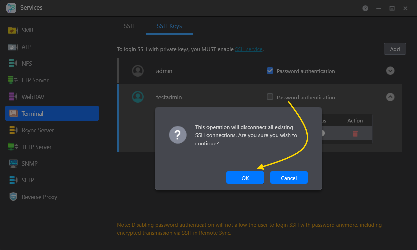Select the AFP service icon
The image size is (417, 250).
(x=13, y=47)
